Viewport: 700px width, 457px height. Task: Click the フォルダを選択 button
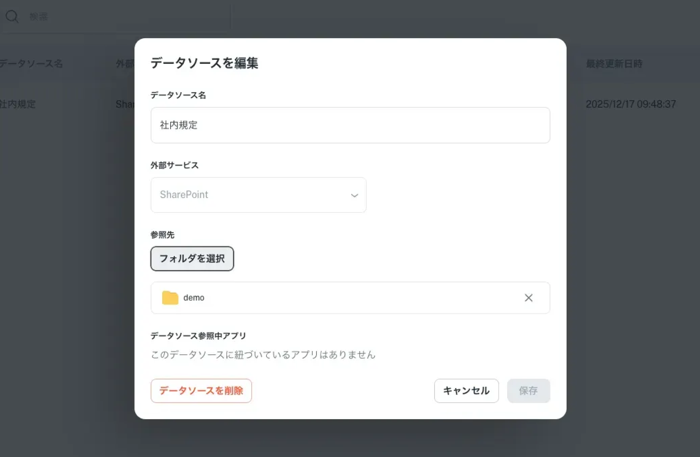pyautogui.click(x=192, y=259)
